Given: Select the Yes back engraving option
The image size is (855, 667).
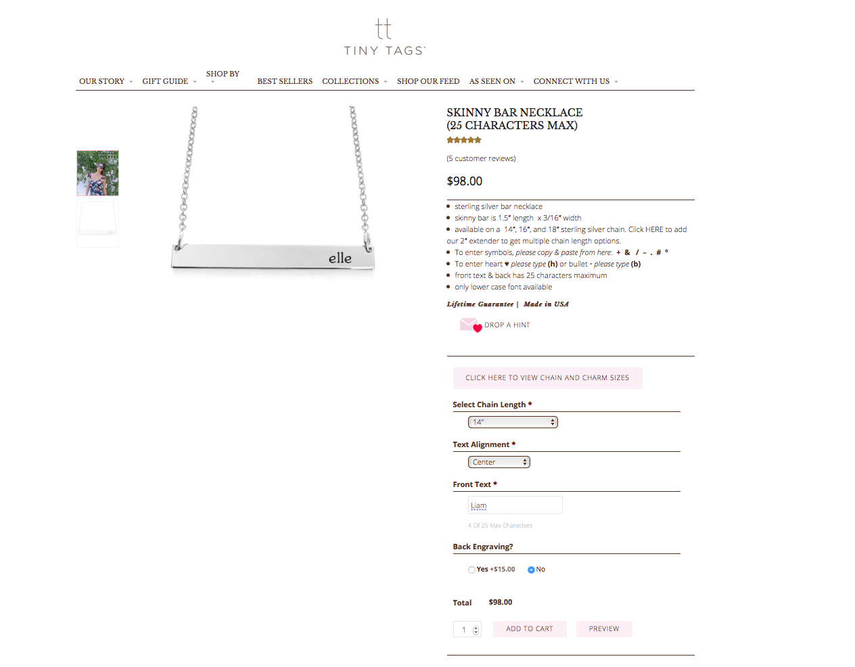Looking at the screenshot, I should [471, 570].
